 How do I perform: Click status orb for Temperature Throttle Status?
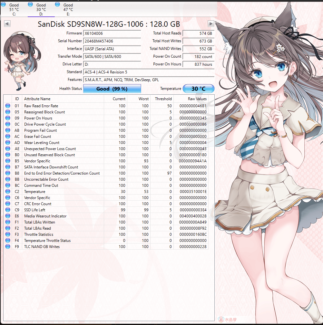8,240
